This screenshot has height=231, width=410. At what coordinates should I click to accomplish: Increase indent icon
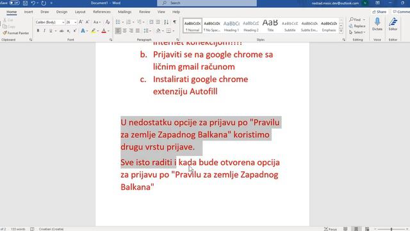coord(158,22)
